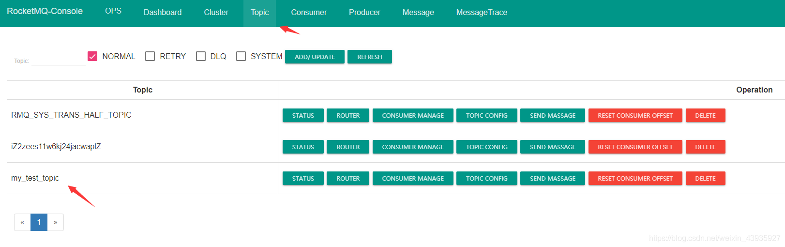Delete the RMQ_SYS_TRANS_HALF_TOPIC topic
The image size is (785, 247).
coord(706,115)
